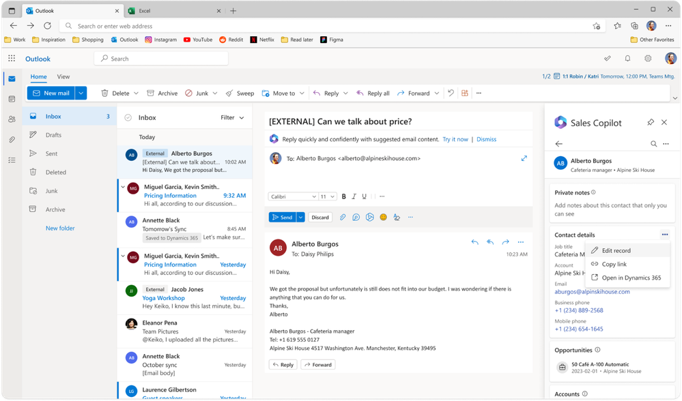Viewport: 682px width, 401px height.
Task: Open more actions on Alberto's message header
Action: point(521,242)
